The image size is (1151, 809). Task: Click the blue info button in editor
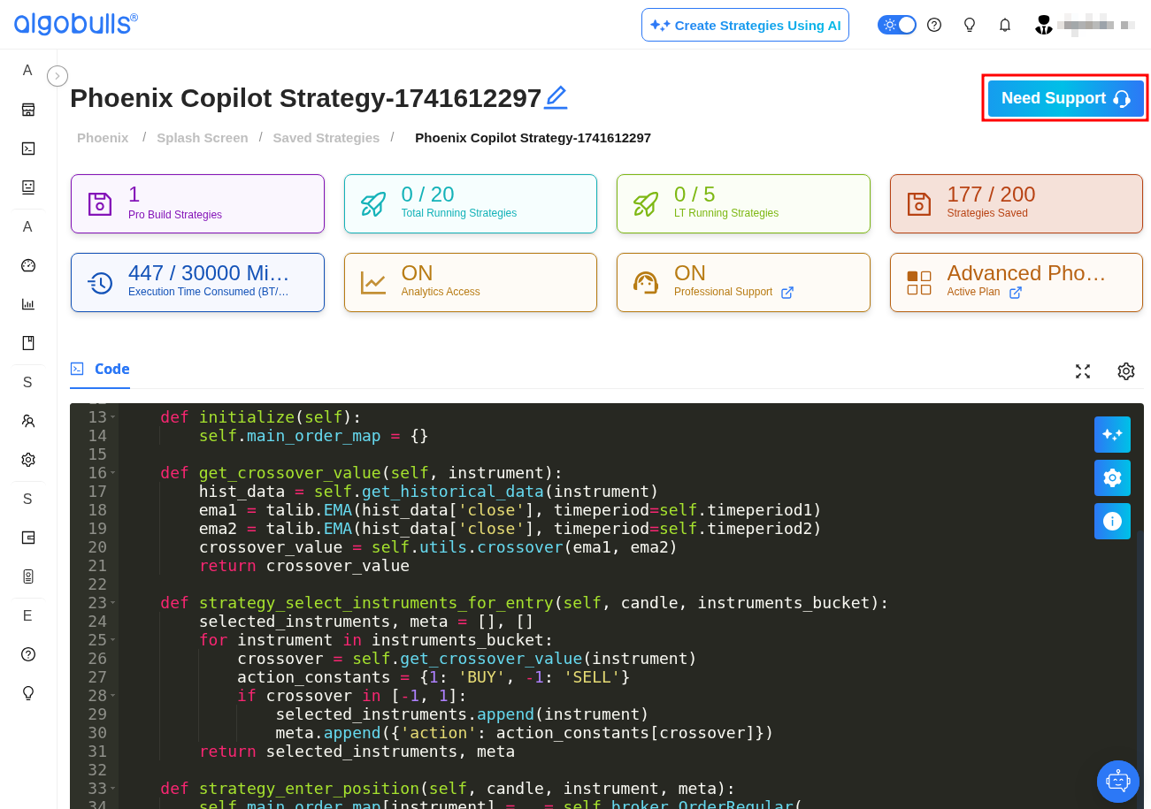(x=1112, y=521)
